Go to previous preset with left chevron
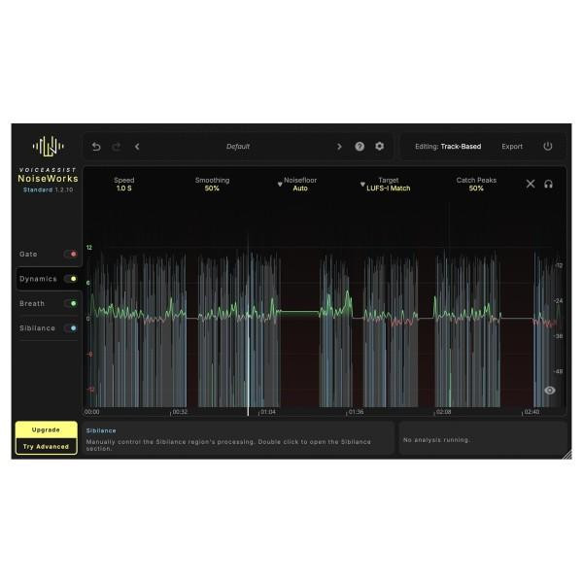Viewport: 583px width, 583px height. click(137, 147)
